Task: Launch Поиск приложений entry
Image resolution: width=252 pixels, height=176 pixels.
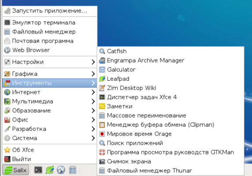Action: coord(170,143)
